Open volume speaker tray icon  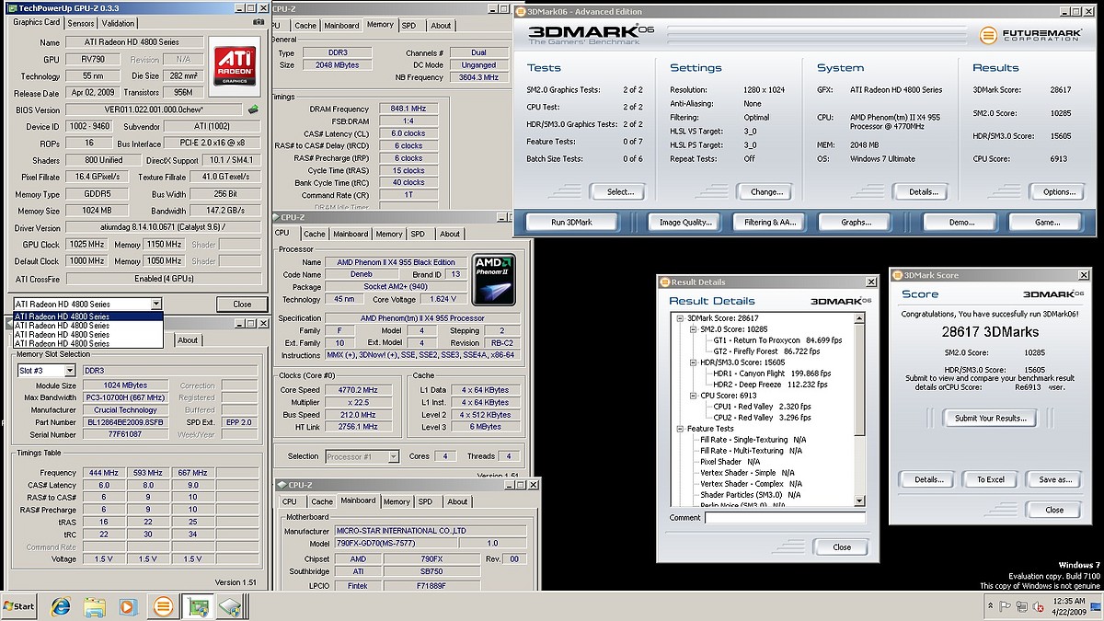[1037, 606]
